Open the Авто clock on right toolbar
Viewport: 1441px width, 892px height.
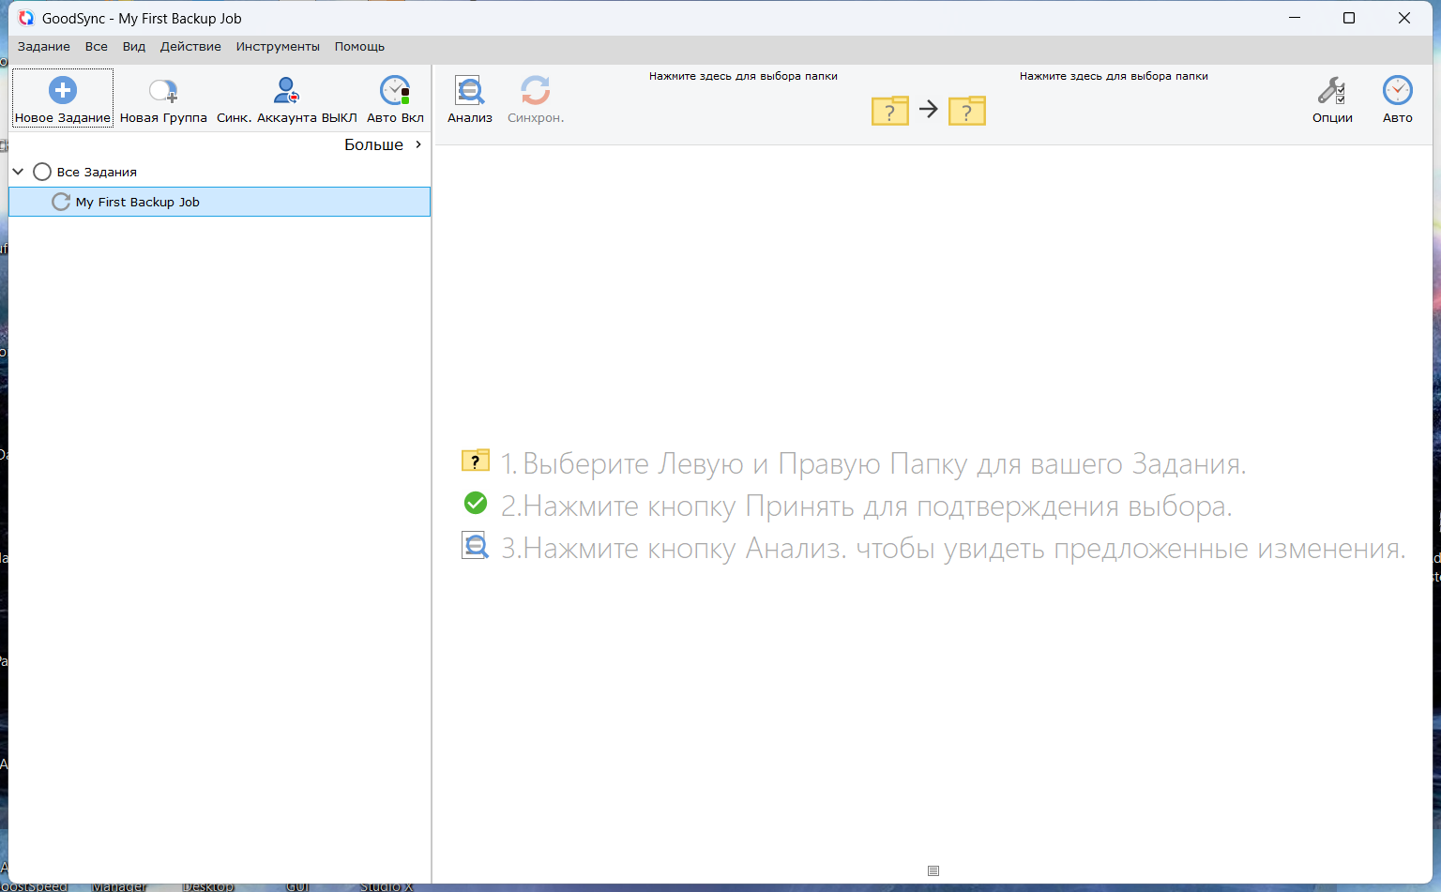pyautogui.click(x=1397, y=91)
